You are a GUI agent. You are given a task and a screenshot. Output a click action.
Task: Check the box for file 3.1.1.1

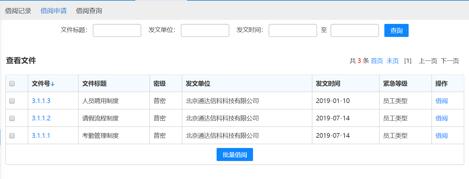[x=12, y=136]
